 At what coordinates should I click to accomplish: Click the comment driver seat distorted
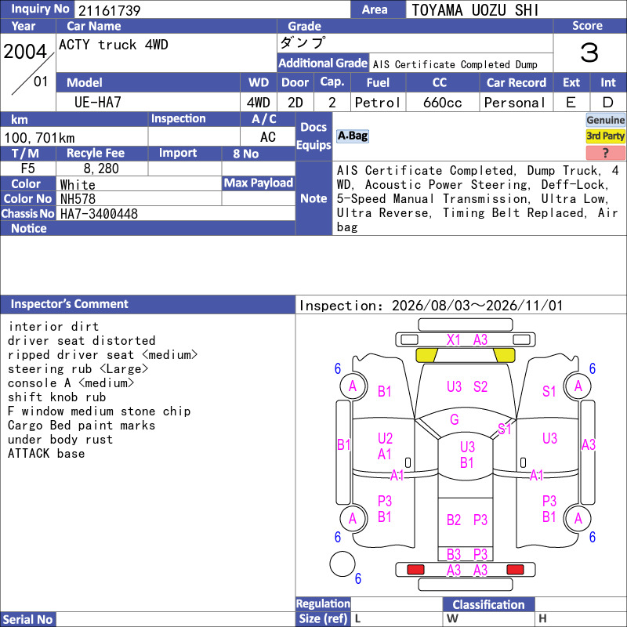click(82, 341)
